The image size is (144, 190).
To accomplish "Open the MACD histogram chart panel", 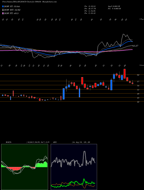I will click(24, 167).
